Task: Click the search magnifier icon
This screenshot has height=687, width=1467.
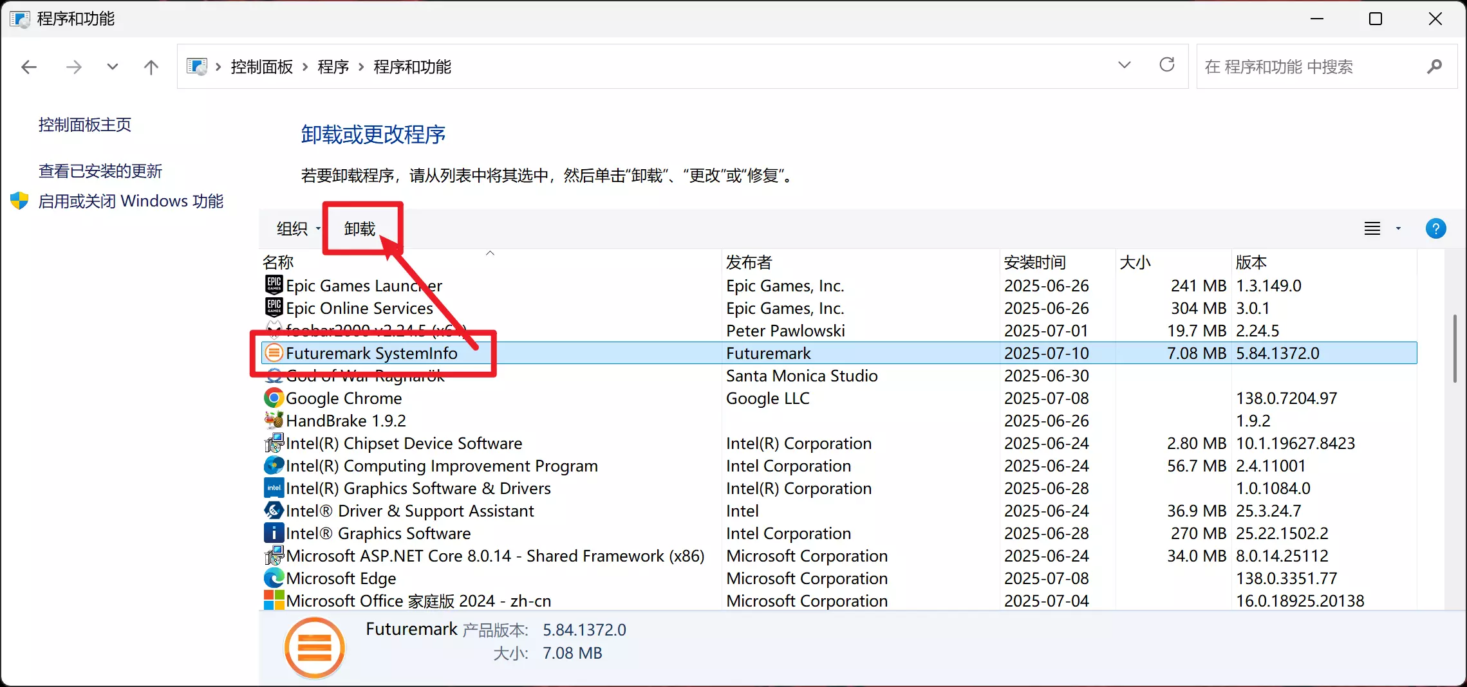Action: point(1434,66)
